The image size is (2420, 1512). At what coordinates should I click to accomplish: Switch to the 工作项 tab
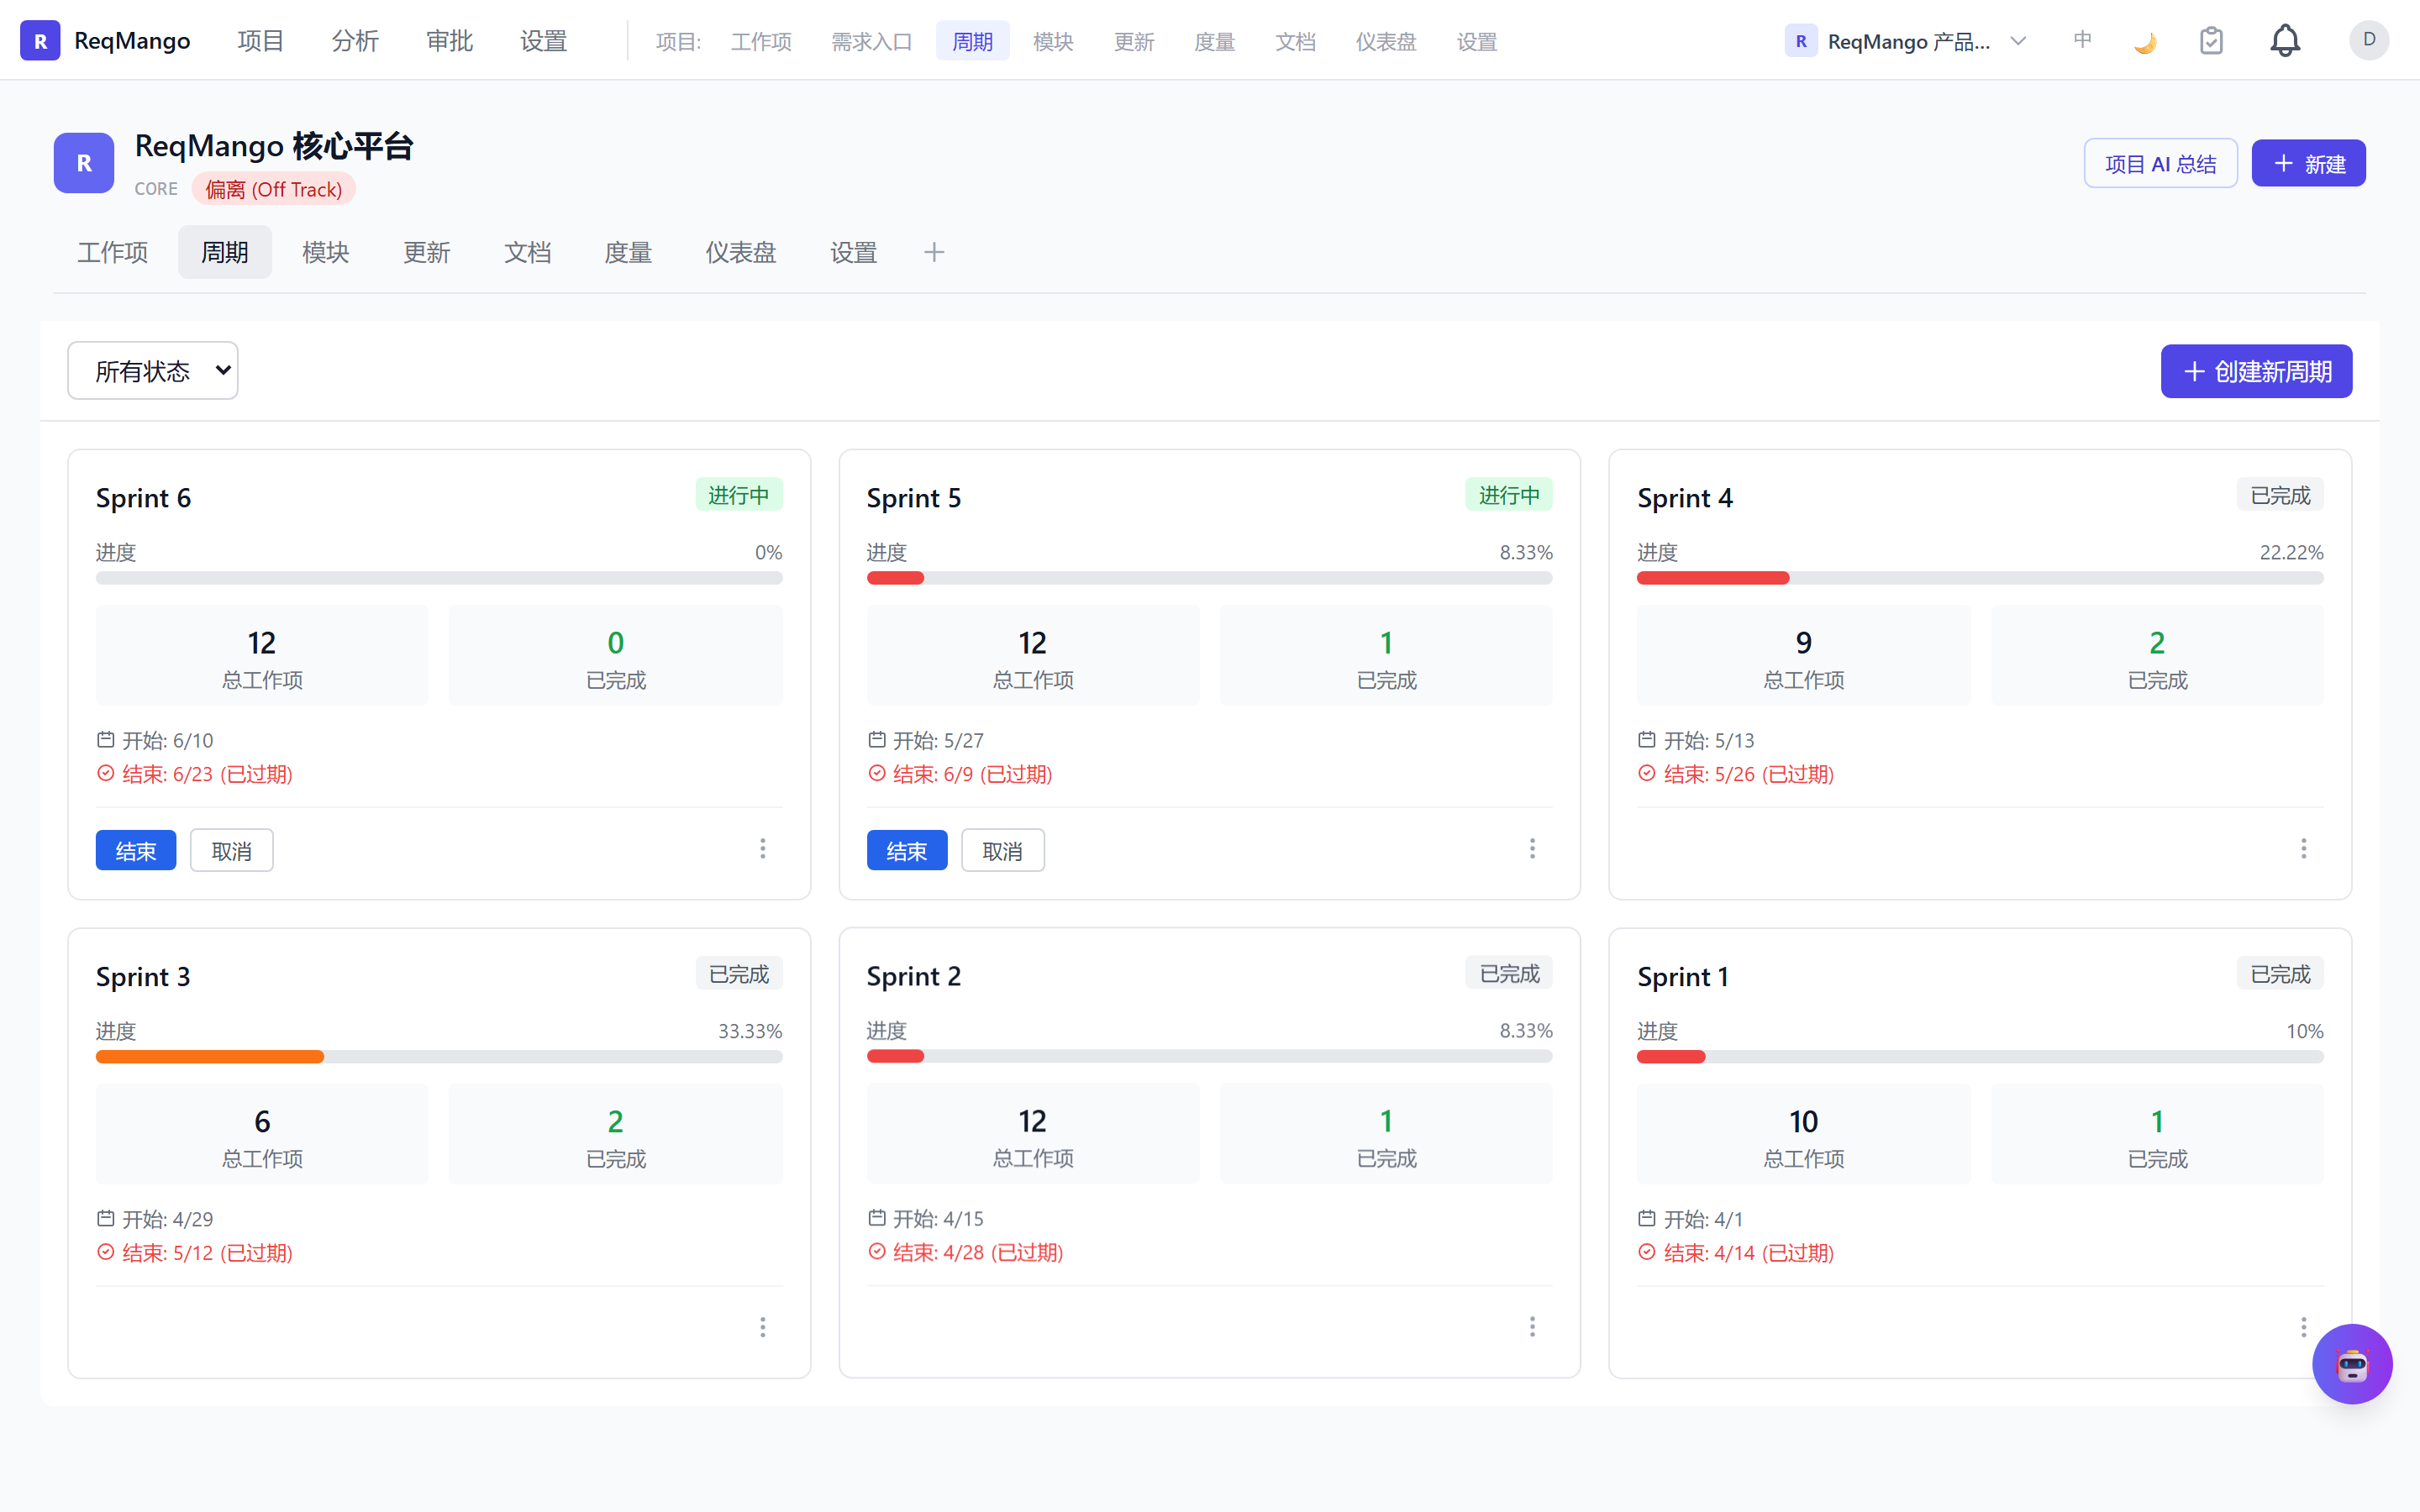[112, 252]
